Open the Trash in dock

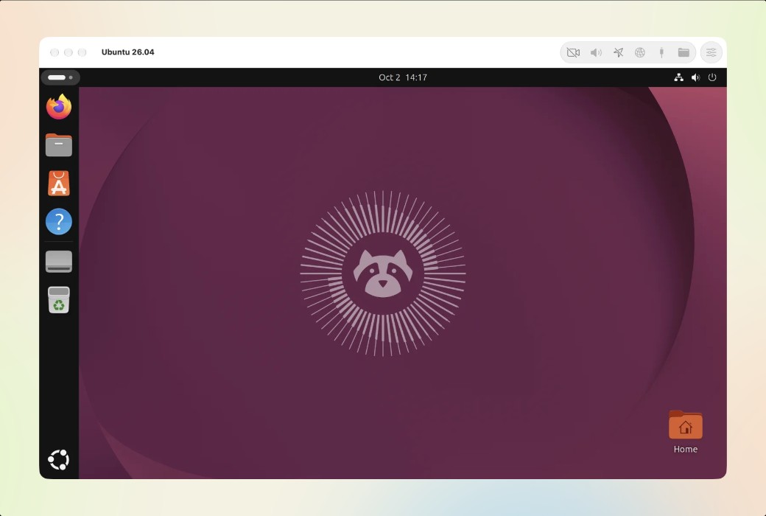click(x=59, y=300)
